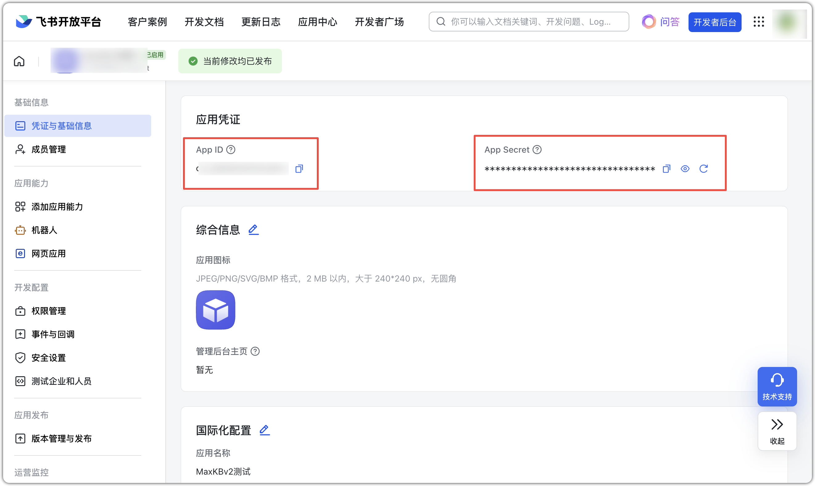This screenshot has width=815, height=486.
Task: Click the home icon near the app name
Action: tap(19, 61)
